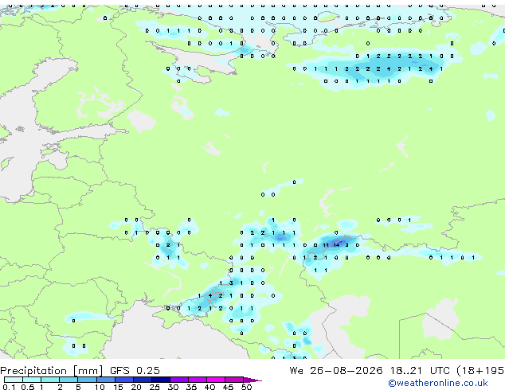Viewport: 505px width, 390px height.
Task: Click the 'Precipitation [mm]' title text
Action: tap(52, 371)
